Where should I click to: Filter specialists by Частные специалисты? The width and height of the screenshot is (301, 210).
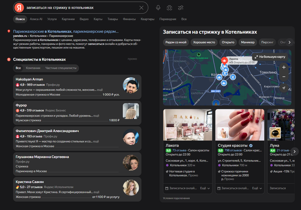[x=61, y=68]
